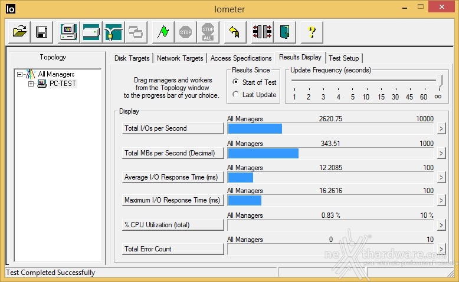Click the Total I/Os per Second progress bar

click(x=330, y=128)
